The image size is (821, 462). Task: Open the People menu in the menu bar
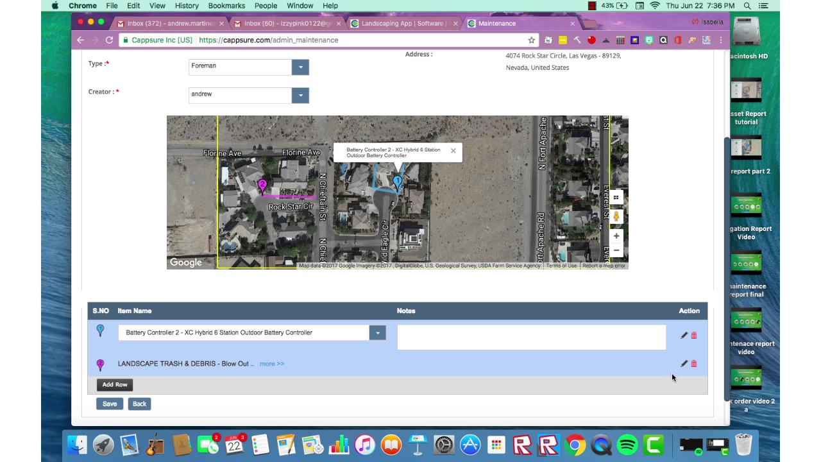coord(266,6)
